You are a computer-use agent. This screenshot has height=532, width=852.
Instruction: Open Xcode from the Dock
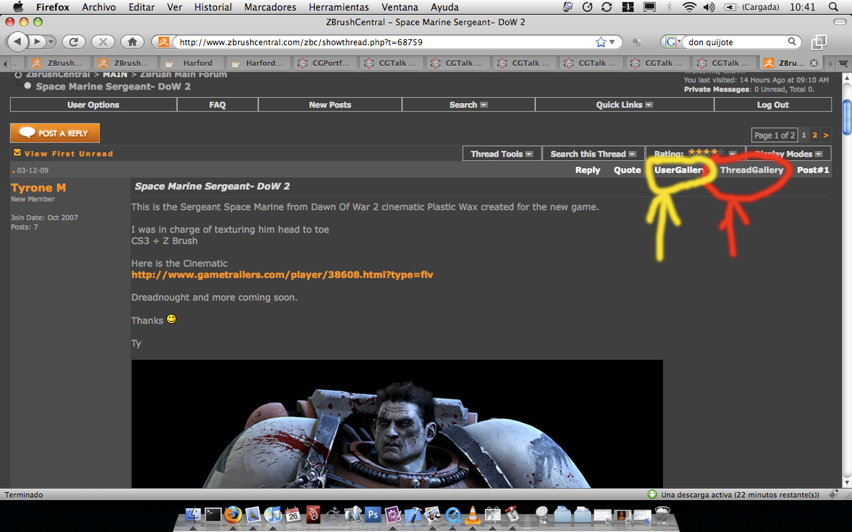(413, 514)
